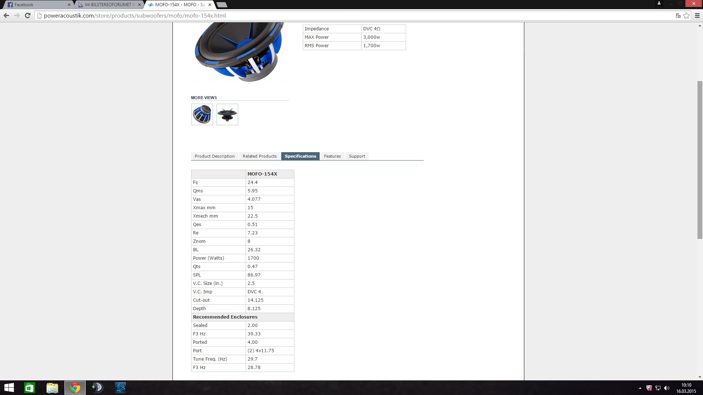Click the RMS Power value 1,700w
The width and height of the screenshot is (703, 395).
click(372, 46)
